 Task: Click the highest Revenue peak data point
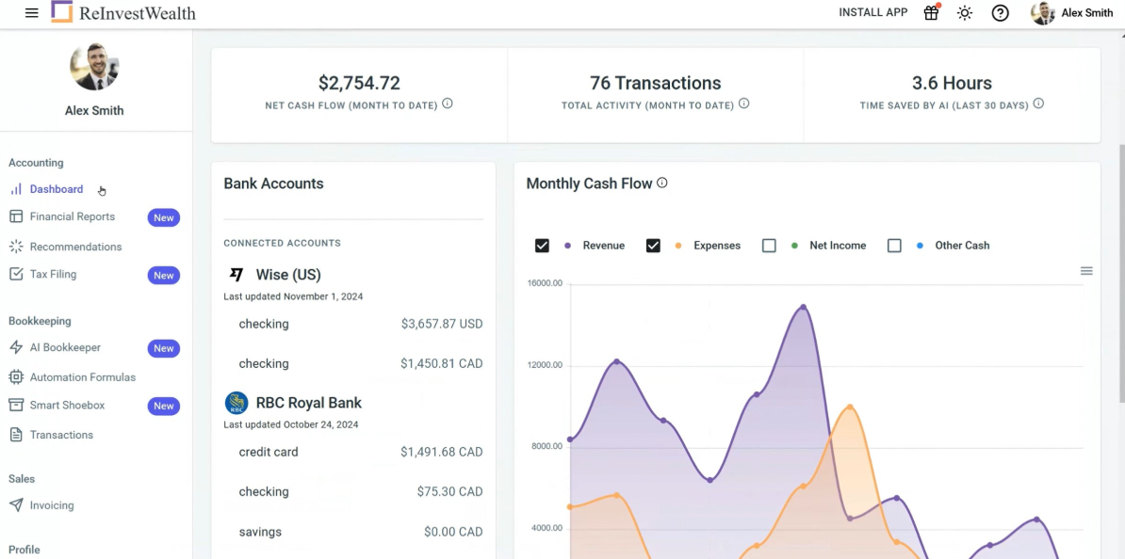803,307
